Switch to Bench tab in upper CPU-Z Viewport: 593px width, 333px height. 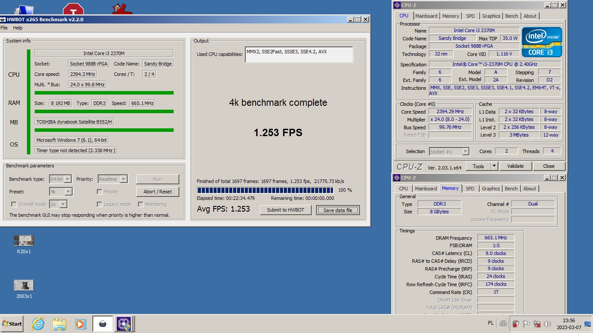coord(511,16)
